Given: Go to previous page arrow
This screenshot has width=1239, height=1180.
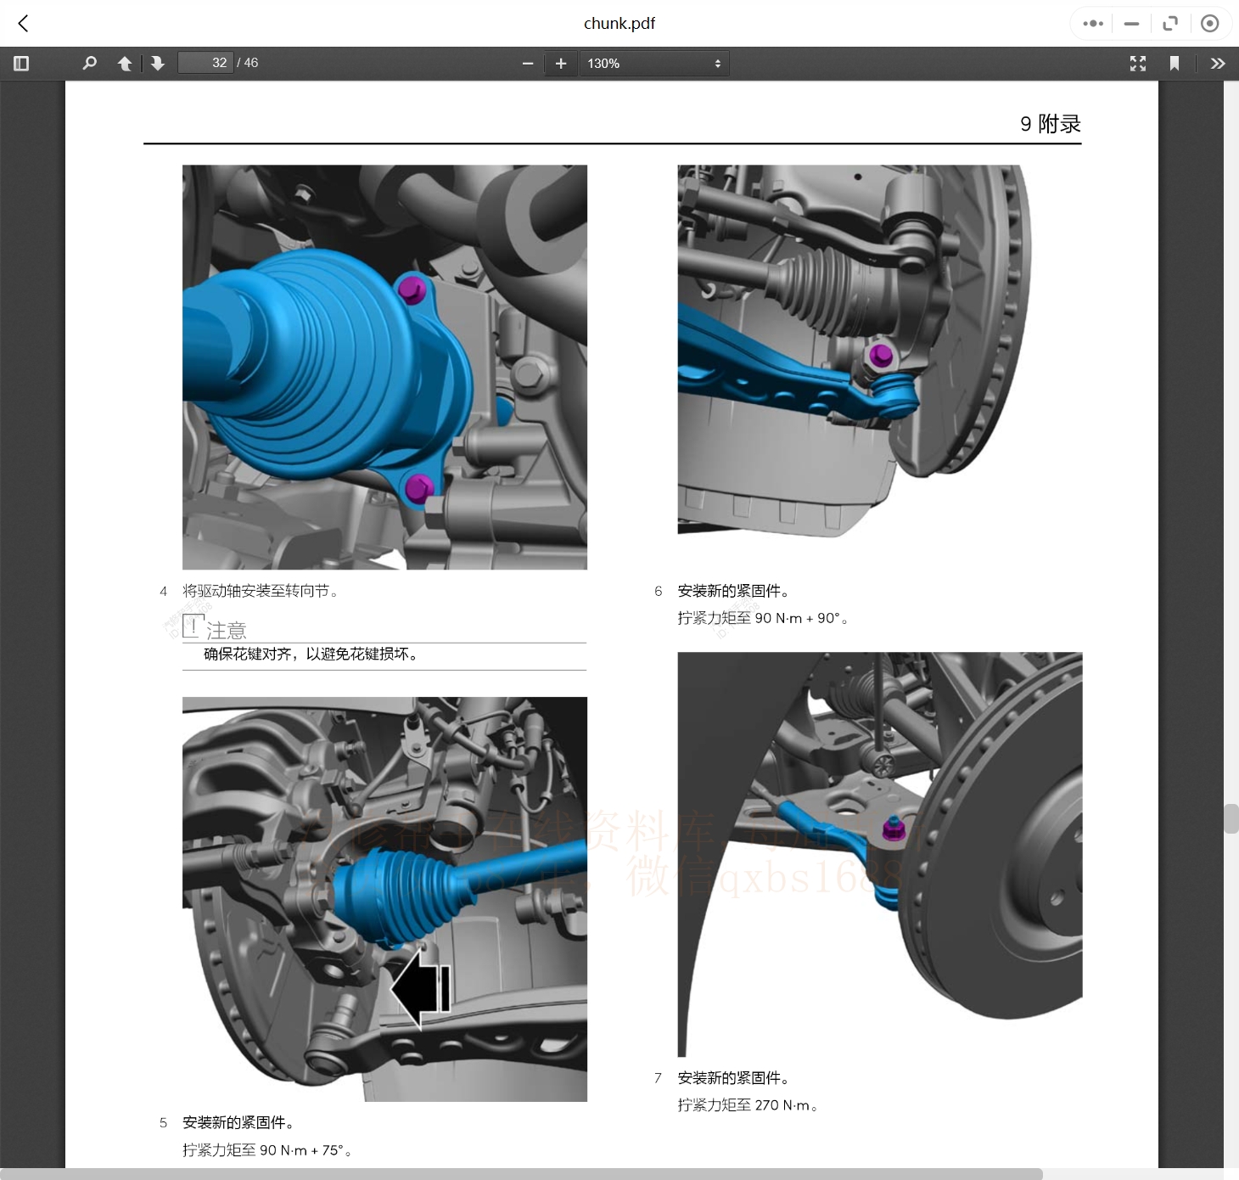Looking at the screenshot, I should click(125, 64).
